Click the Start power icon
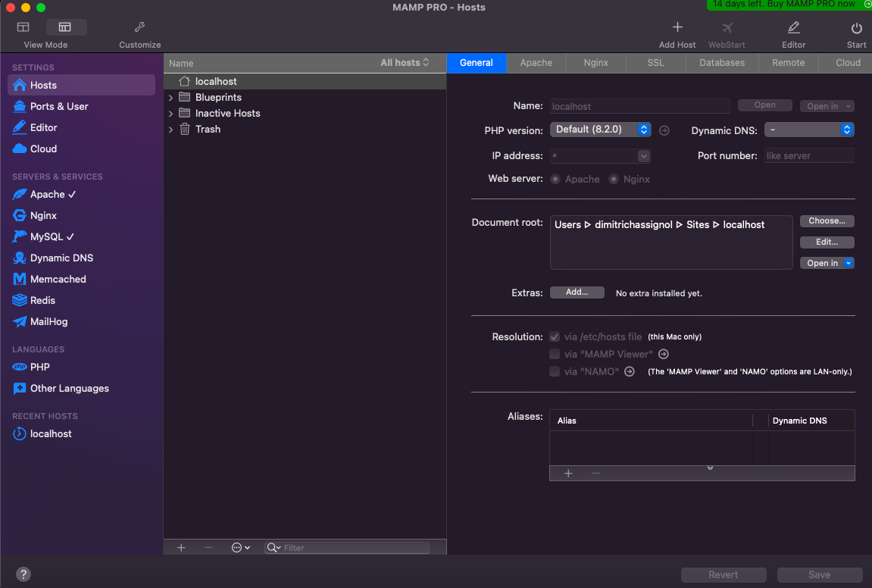Viewport: 872px width, 588px height. click(x=856, y=28)
